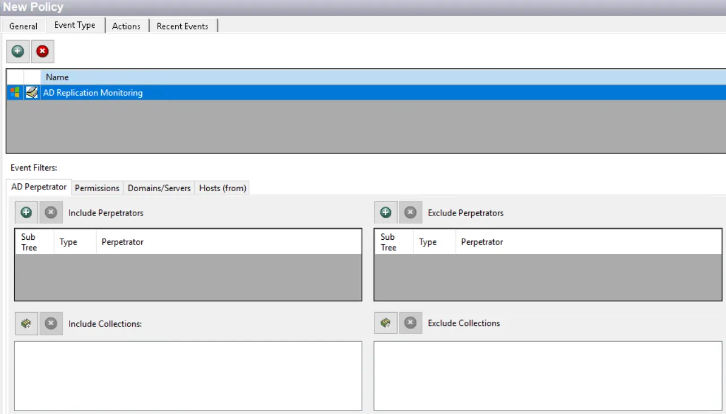Select the AD Perpetrator filter tab
The width and height of the screenshot is (726, 414).
(x=39, y=187)
